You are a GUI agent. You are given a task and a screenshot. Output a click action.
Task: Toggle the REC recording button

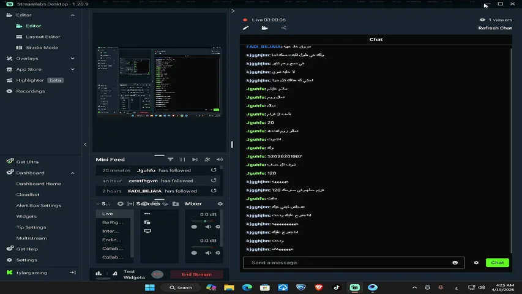(x=157, y=274)
